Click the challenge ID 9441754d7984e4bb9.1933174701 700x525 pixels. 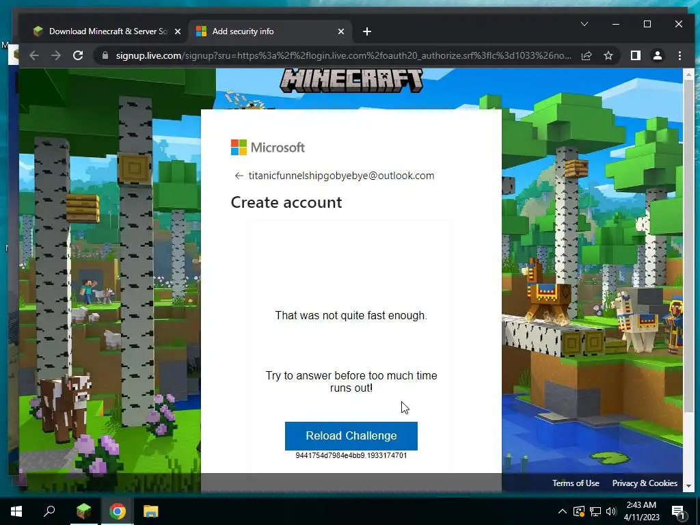coord(351,456)
